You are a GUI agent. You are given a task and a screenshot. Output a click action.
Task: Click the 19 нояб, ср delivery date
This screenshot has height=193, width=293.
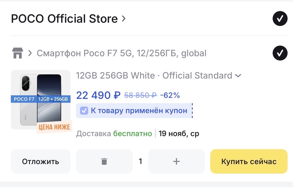(179, 134)
